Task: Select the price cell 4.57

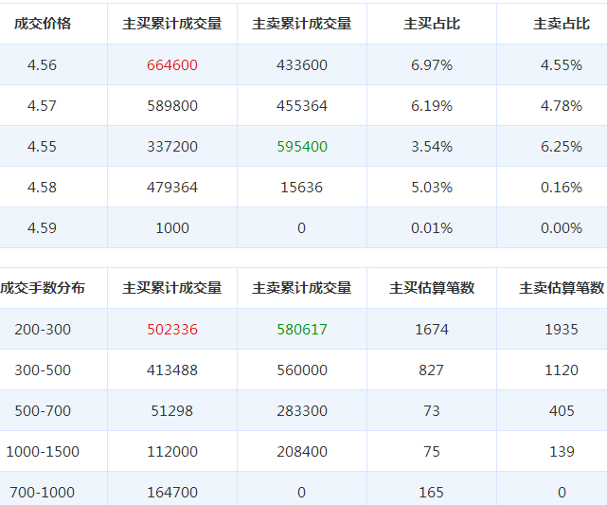Action: (42, 106)
